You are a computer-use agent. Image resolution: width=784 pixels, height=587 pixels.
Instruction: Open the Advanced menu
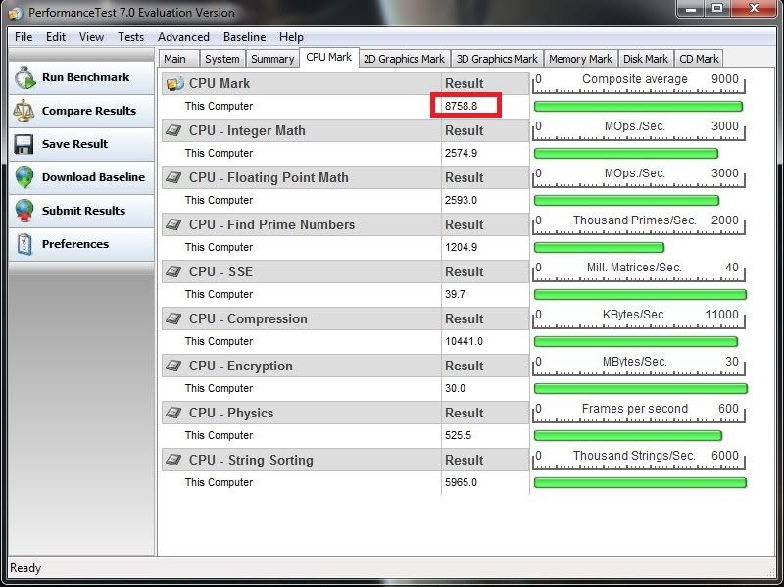coord(183,37)
